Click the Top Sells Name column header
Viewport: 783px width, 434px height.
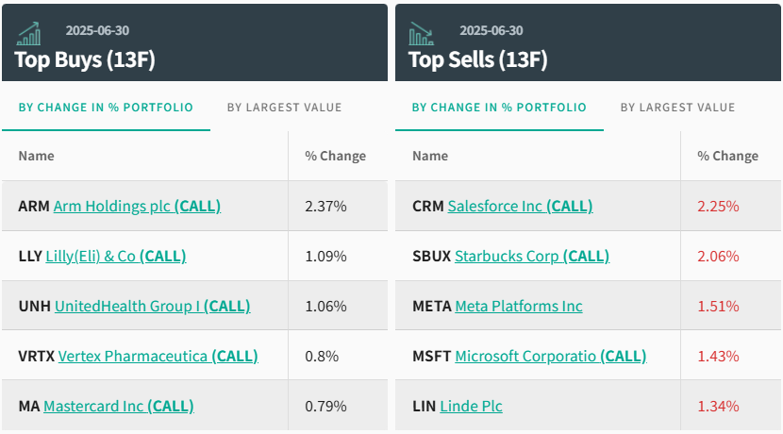430,156
